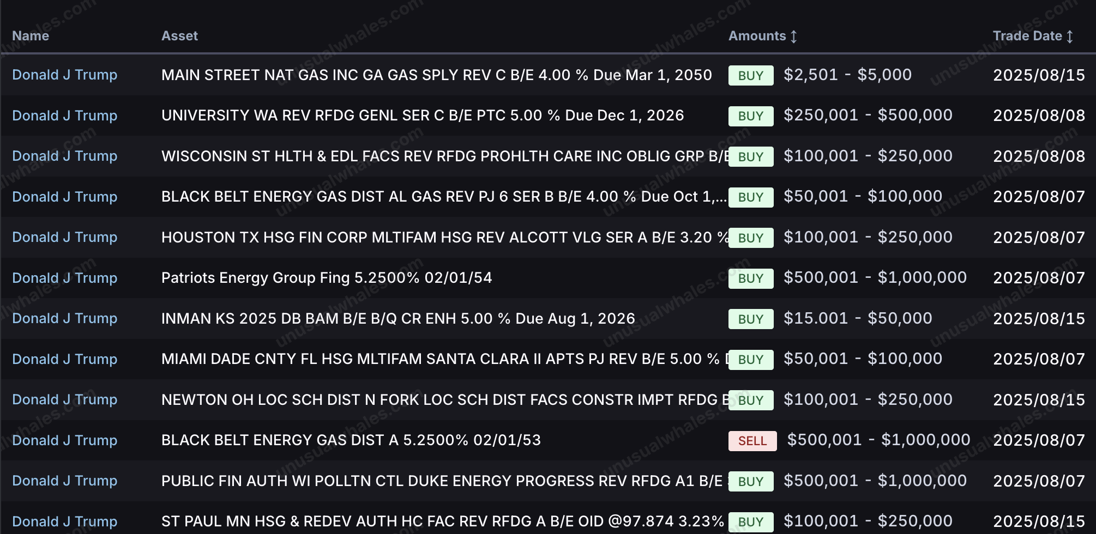
Task: Select date 2025/08/15 in ST PAUL MN row
Action: tap(1039, 521)
